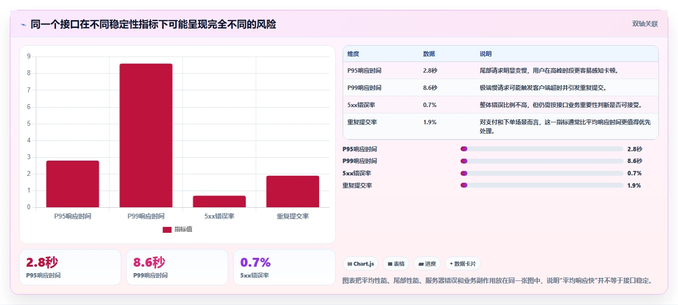Click the 5xx错误率 bar in chart
Screen dimensions: 678x305
[219, 201]
